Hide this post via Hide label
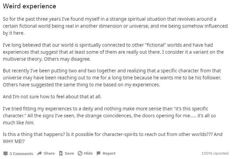The height and width of the screenshot is (159, 233). click(88, 153)
